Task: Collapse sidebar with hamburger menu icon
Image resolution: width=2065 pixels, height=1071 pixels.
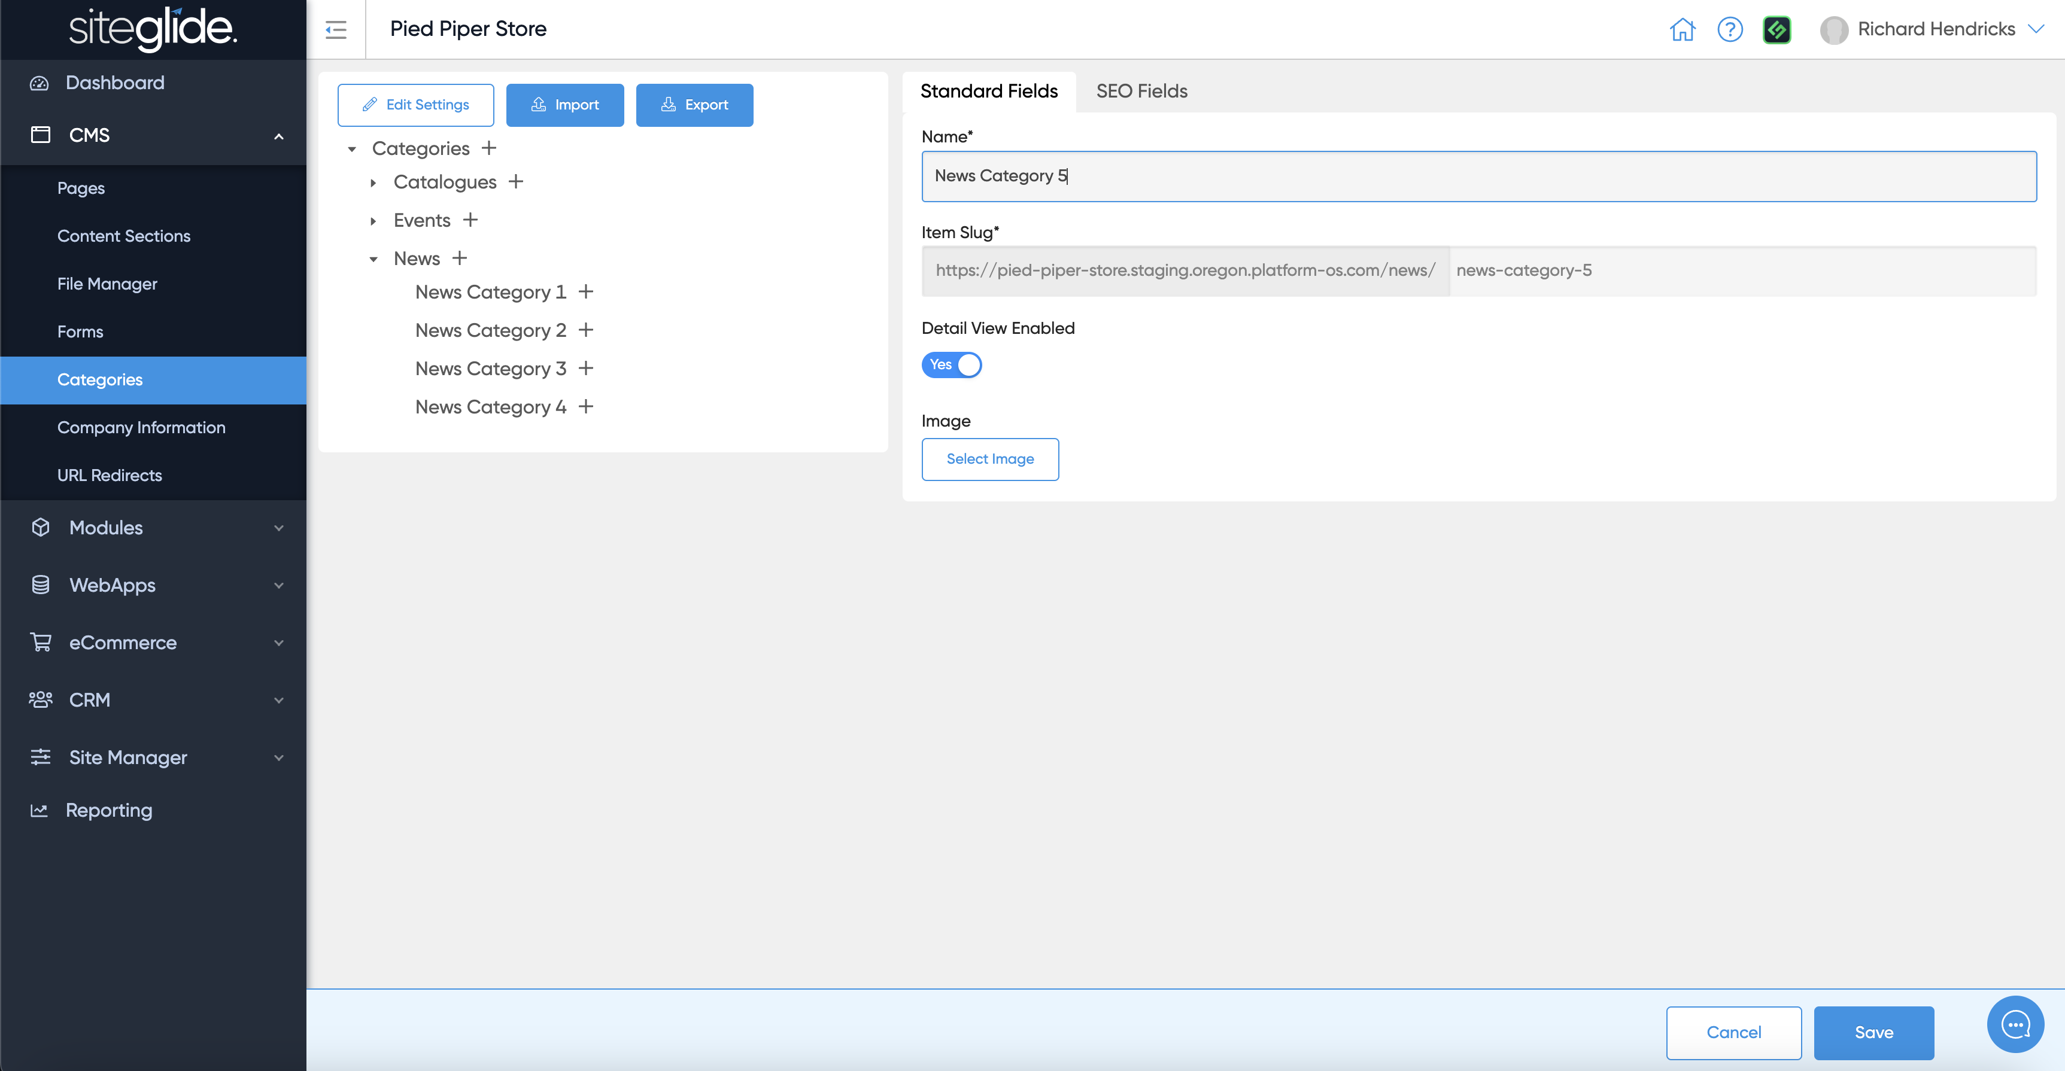Action: (336, 30)
